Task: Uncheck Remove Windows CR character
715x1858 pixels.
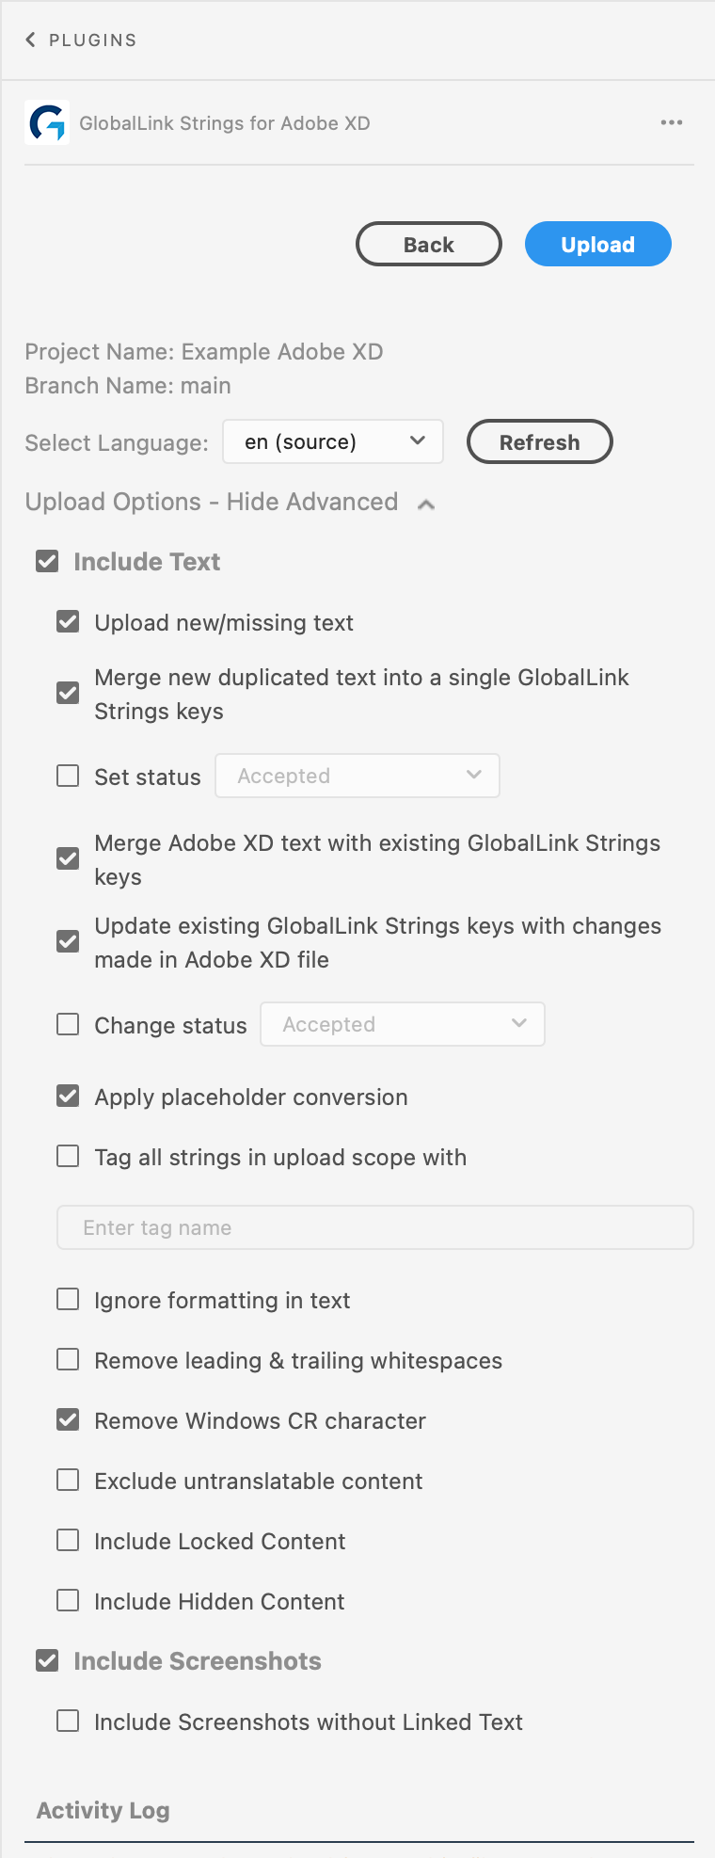Action: click(68, 1420)
